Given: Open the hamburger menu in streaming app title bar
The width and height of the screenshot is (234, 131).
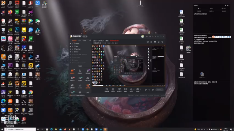Looking at the screenshot, I should (155, 36).
